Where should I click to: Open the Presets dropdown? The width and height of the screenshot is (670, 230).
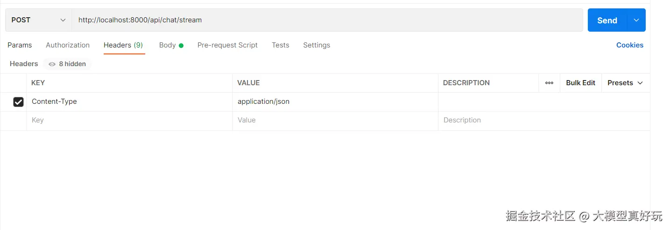tap(625, 83)
